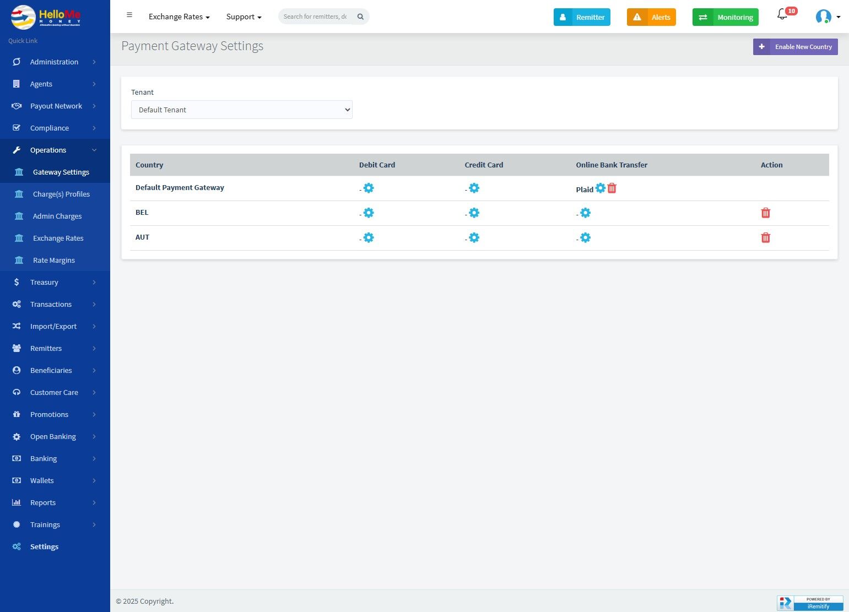Click the Debit Card column header
This screenshot has height=612, width=849.
pyautogui.click(x=377, y=165)
